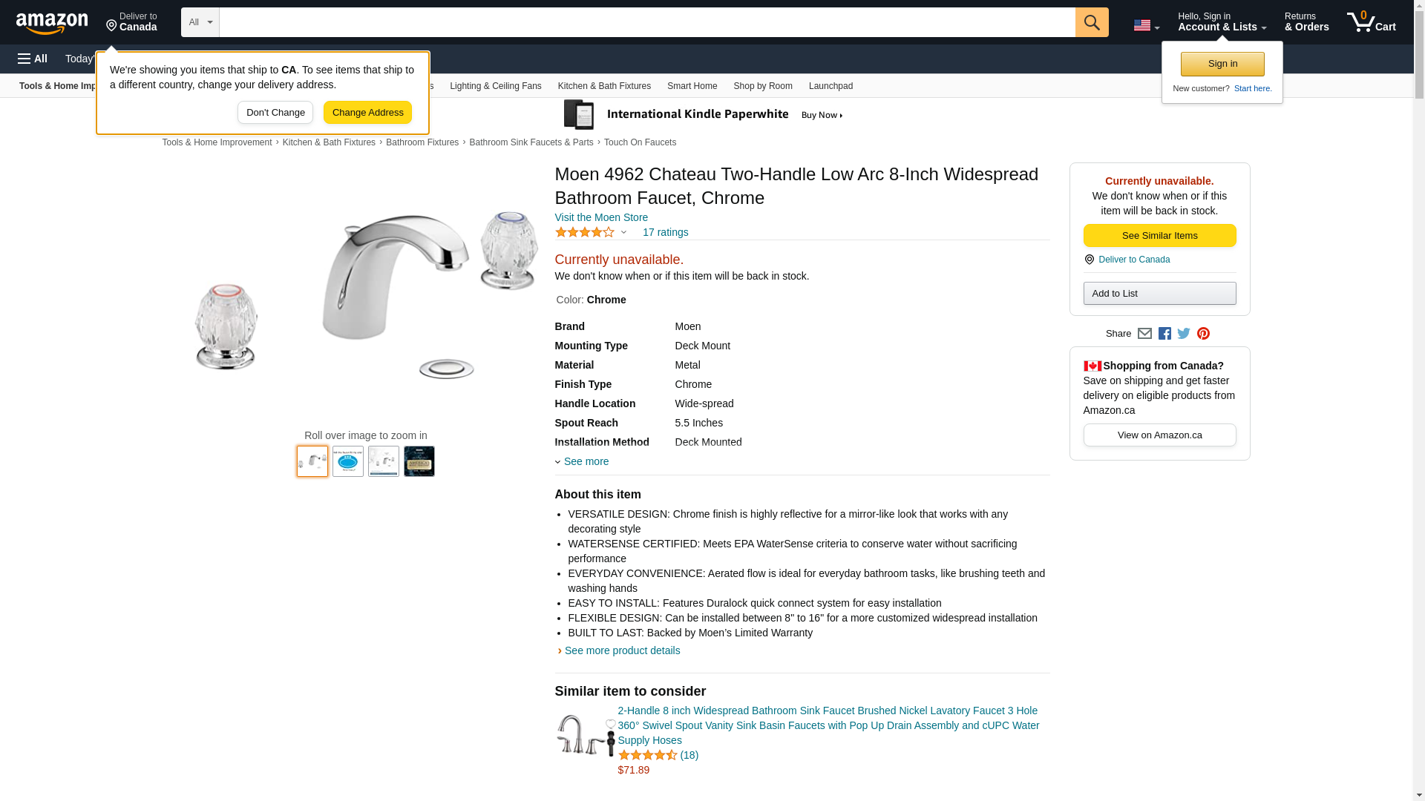Select the second product image thumbnail
The height and width of the screenshot is (801, 1425).
pyautogui.click(x=348, y=461)
